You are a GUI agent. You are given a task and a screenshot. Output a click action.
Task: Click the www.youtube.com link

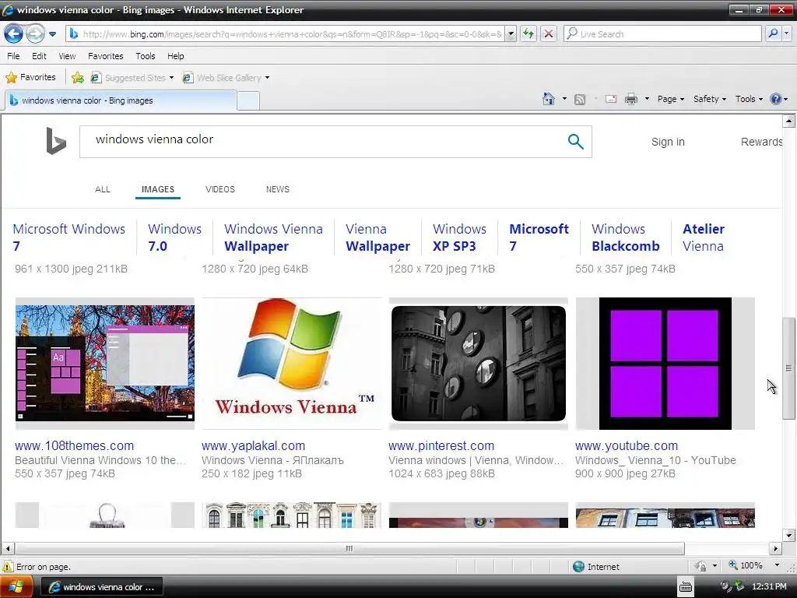pyautogui.click(x=627, y=445)
